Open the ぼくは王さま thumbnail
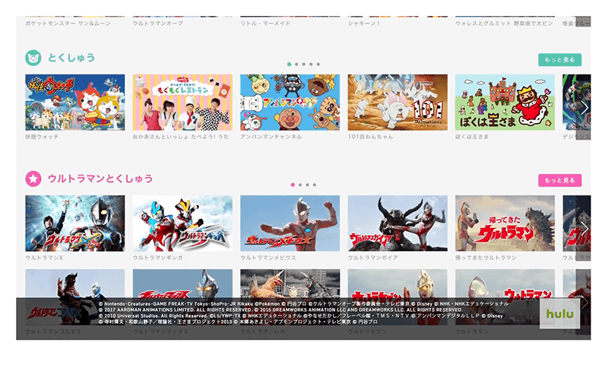The width and height of the screenshot is (608, 371). [505, 103]
